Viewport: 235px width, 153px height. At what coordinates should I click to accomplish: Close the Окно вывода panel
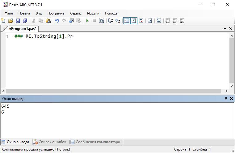coord(231,98)
